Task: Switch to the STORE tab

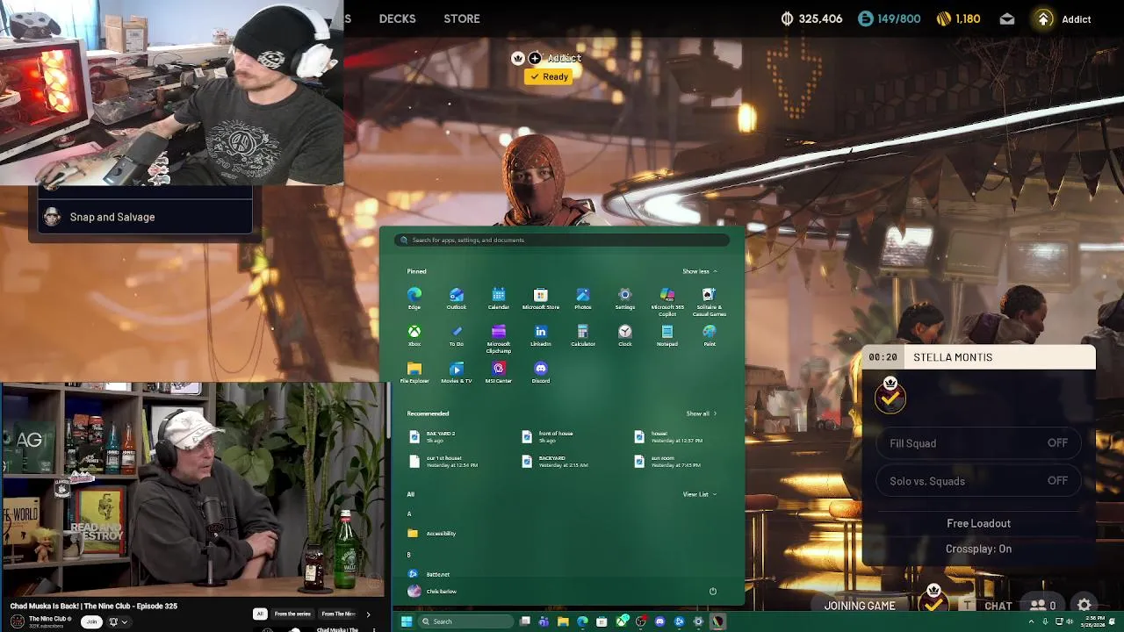Action: point(462,18)
